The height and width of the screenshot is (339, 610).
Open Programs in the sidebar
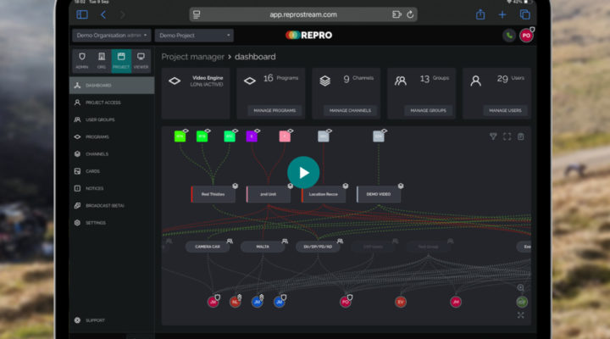pos(112,136)
